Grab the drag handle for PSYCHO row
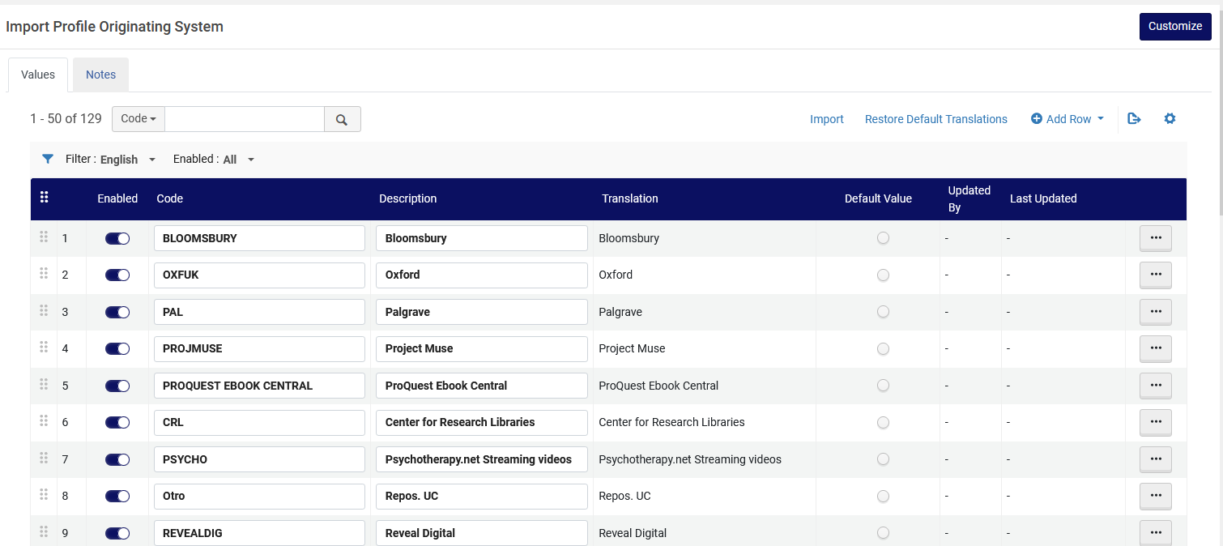This screenshot has height=546, width=1223. pyautogui.click(x=44, y=458)
